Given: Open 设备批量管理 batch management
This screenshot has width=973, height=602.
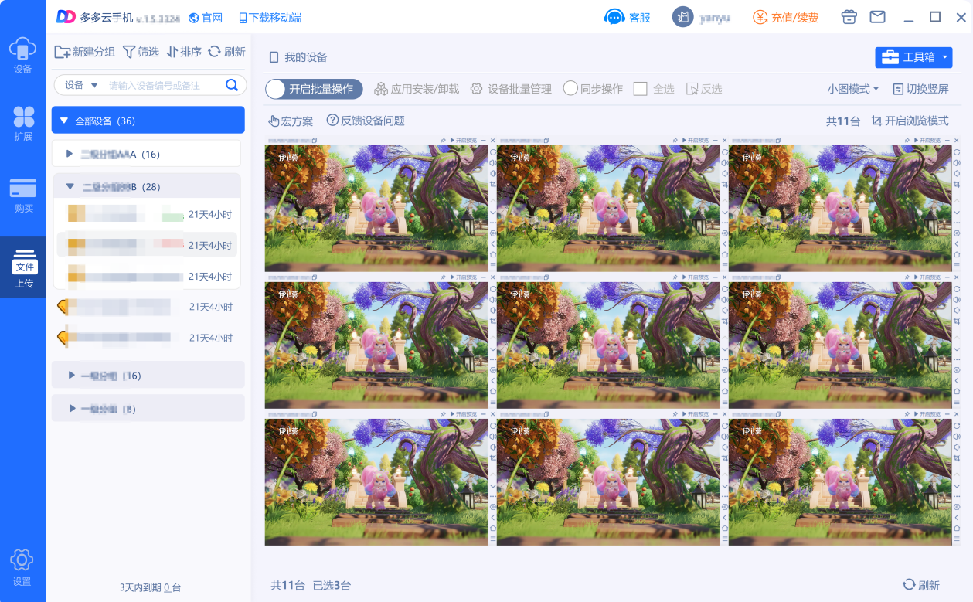Looking at the screenshot, I should (511, 89).
